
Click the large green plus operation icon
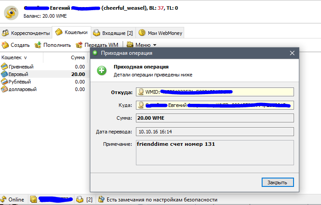tap(102, 71)
